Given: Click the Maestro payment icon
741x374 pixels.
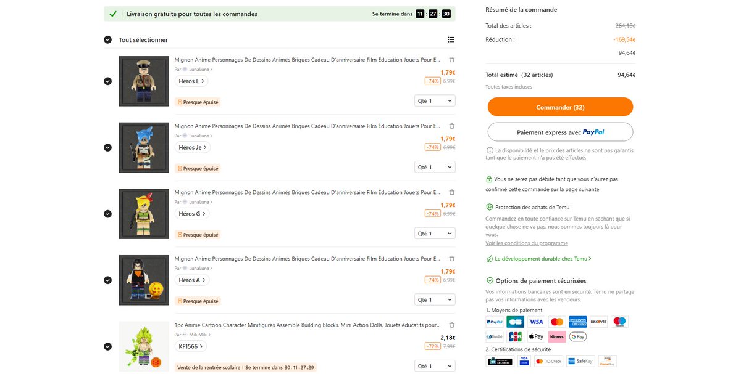Looking at the screenshot, I should coord(619,322).
